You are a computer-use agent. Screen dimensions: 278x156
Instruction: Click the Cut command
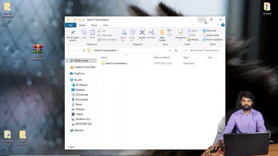[x=101, y=31]
